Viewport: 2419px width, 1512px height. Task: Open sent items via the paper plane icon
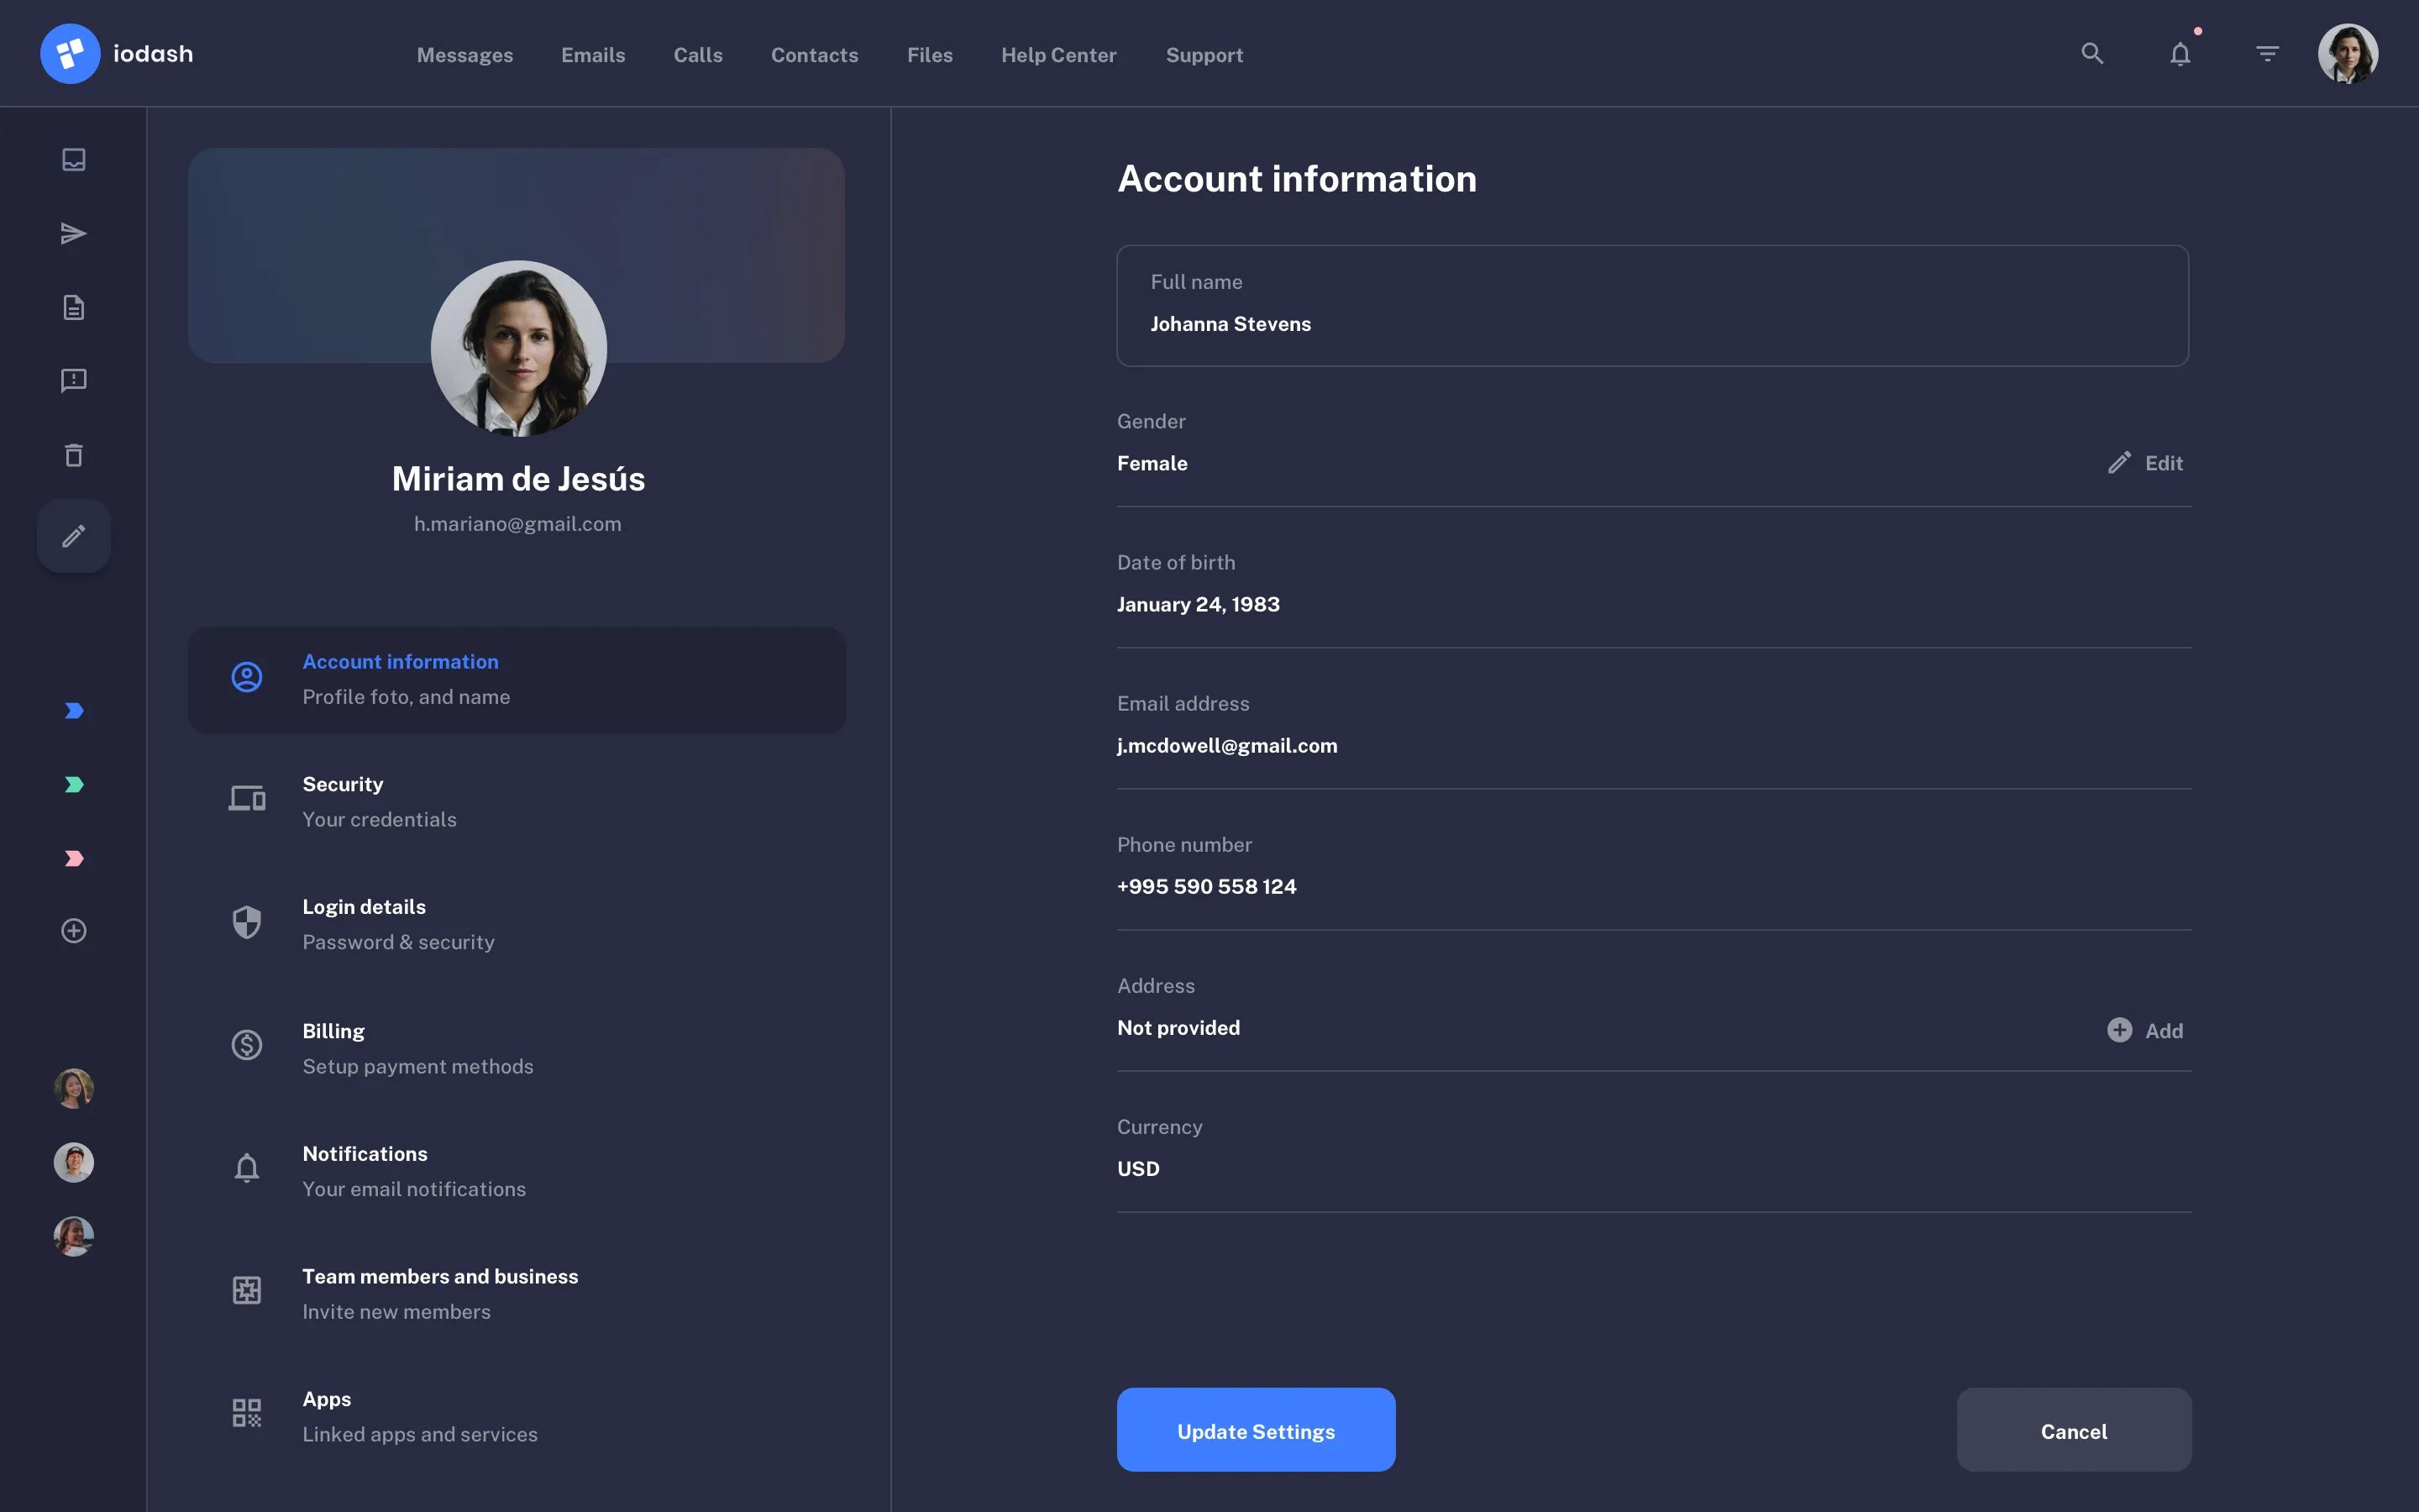click(x=73, y=232)
